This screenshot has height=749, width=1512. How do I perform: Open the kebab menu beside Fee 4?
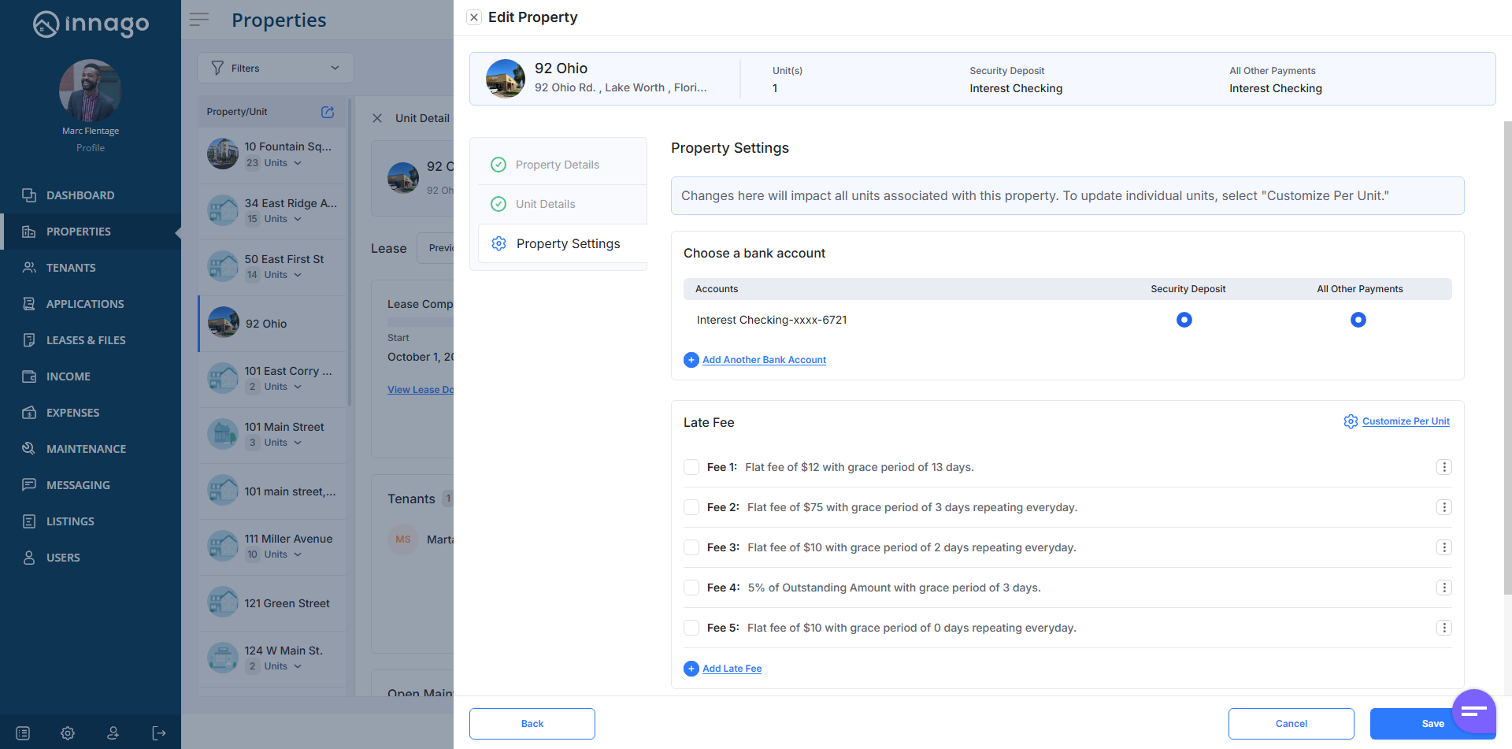1443,588
